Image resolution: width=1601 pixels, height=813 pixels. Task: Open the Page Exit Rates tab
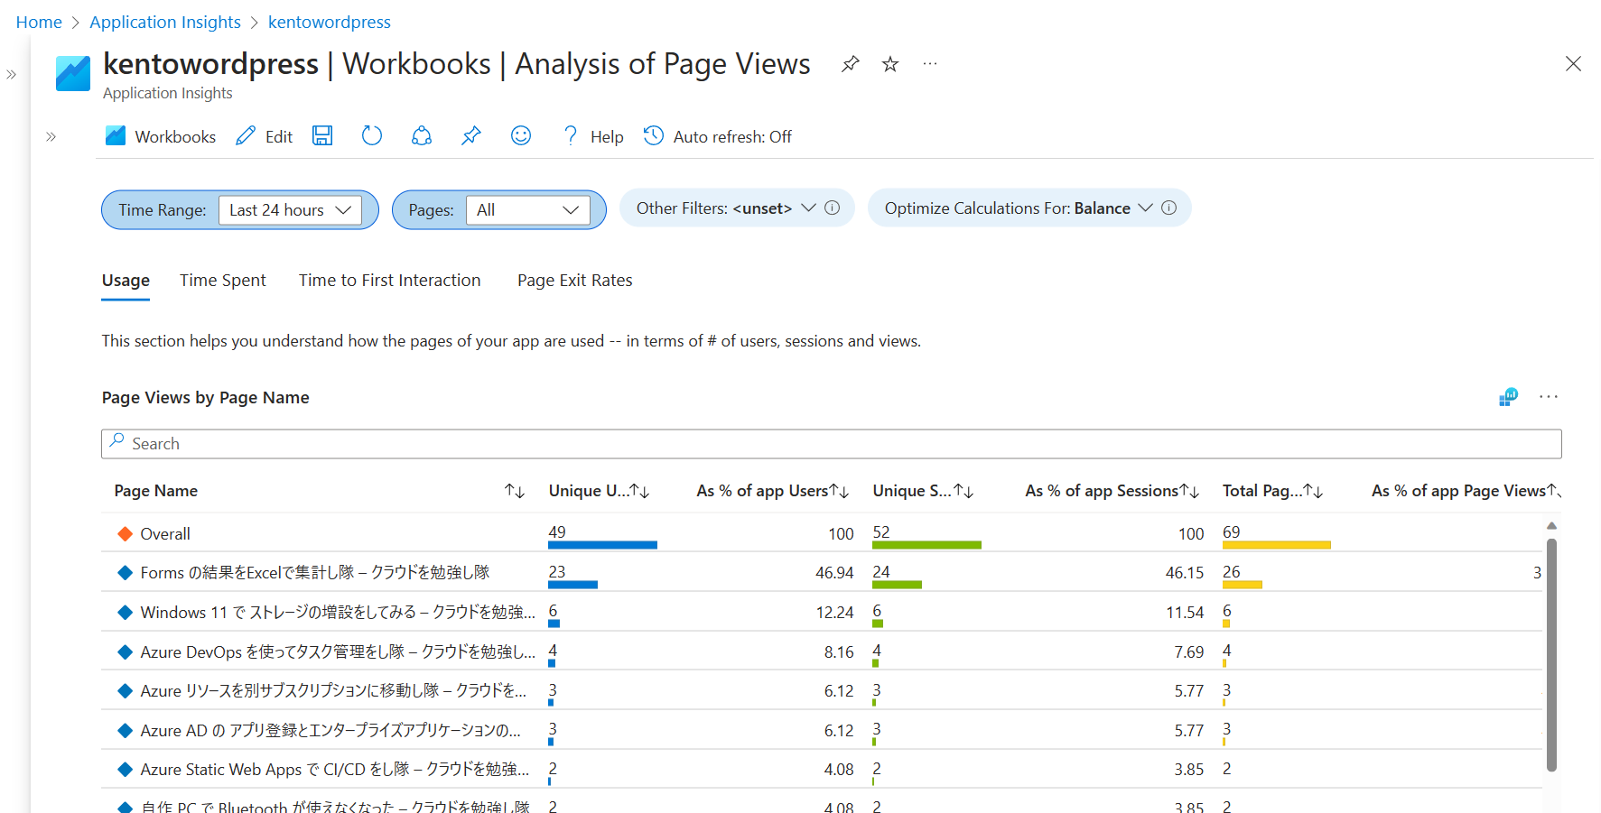coord(574,281)
